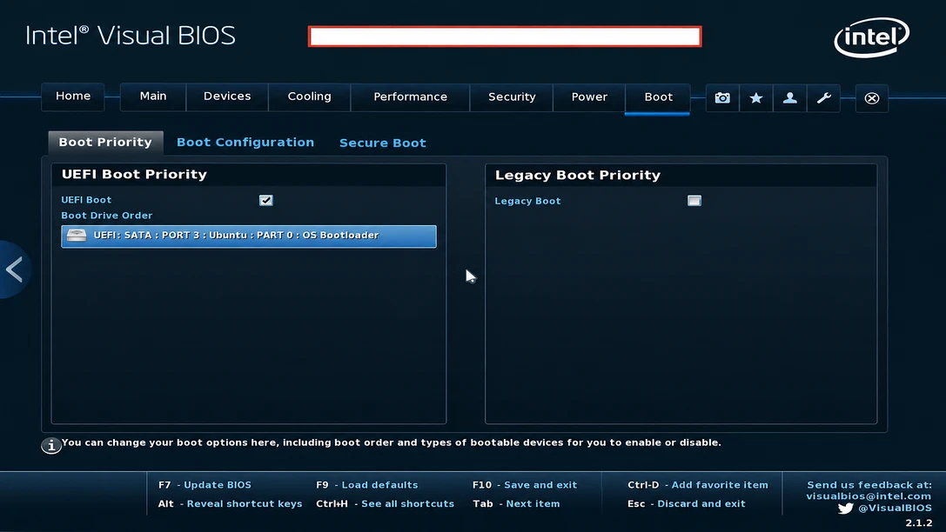Click Add favorite item shortcut
Screen dimensions: 946x532
pos(698,484)
